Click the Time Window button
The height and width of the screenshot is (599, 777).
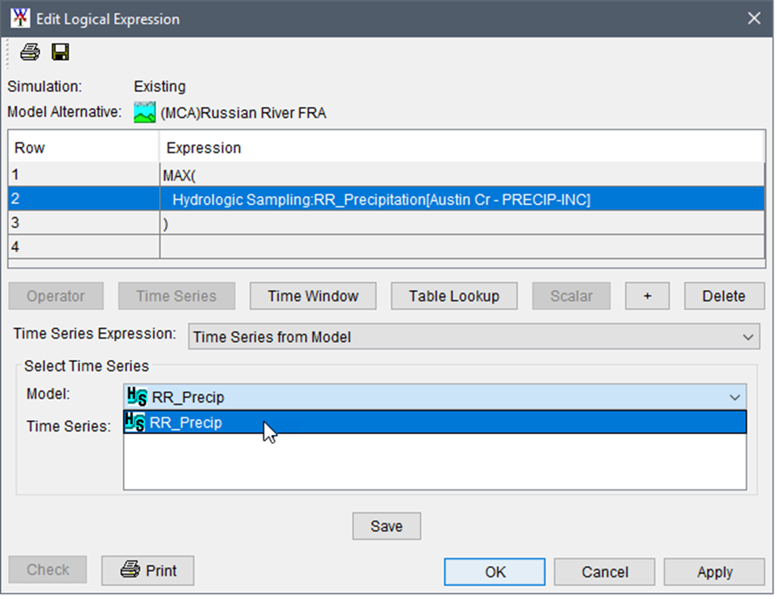coord(313,296)
